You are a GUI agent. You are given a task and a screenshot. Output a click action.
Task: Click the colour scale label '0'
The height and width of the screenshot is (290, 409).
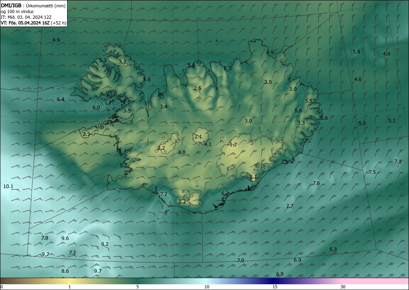2,287
